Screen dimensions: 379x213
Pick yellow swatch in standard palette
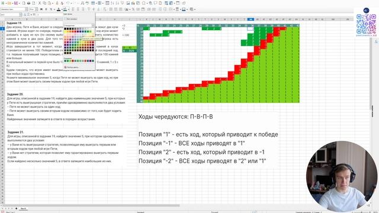(65, 31)
